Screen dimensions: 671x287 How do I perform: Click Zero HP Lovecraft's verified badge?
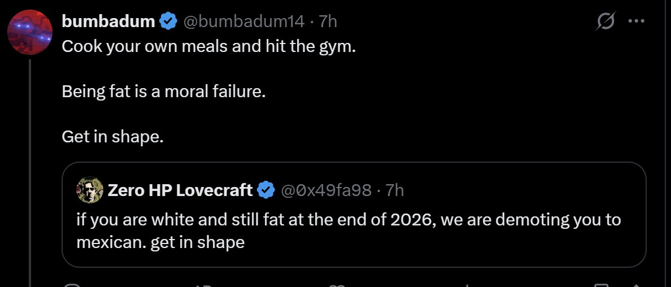pyautogui.click(x=265, y=190)
